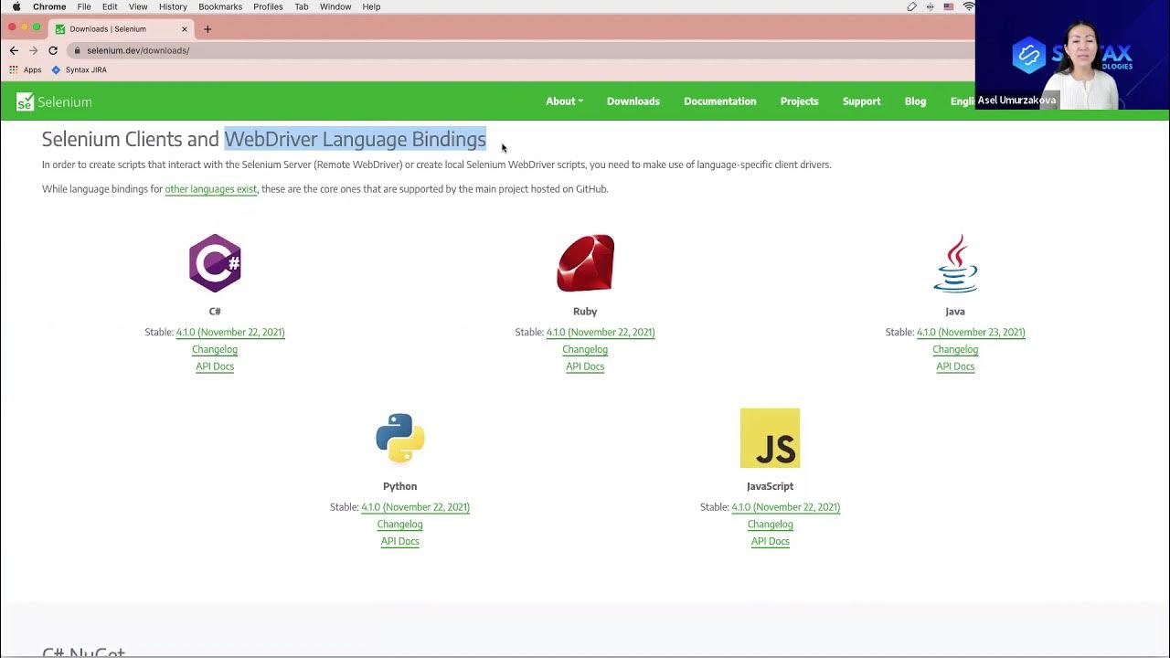
Task: Open the Edit menu
Action: (110, 6)
